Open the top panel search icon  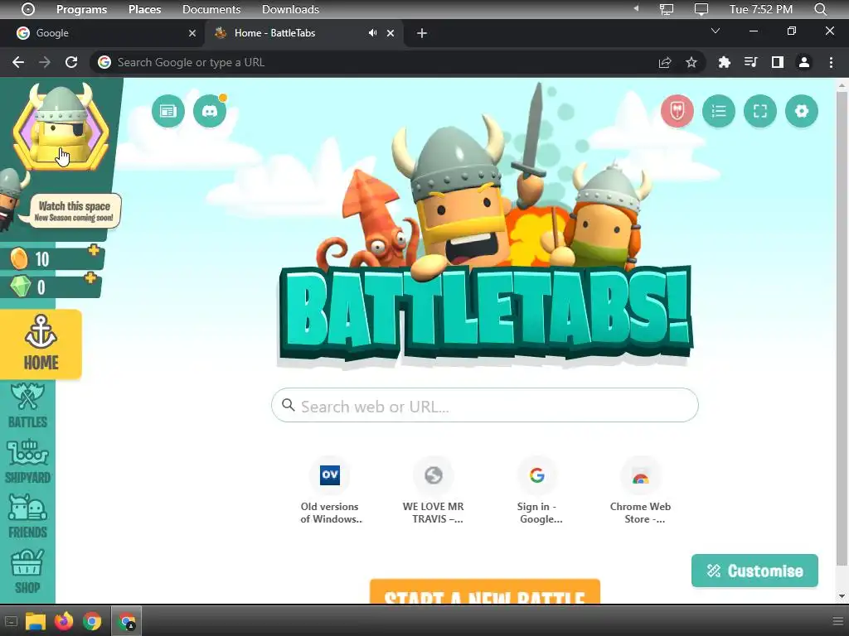click(820, 9)
